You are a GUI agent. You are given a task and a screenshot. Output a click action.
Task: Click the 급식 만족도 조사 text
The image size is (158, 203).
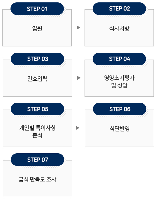tap(37, 179)
